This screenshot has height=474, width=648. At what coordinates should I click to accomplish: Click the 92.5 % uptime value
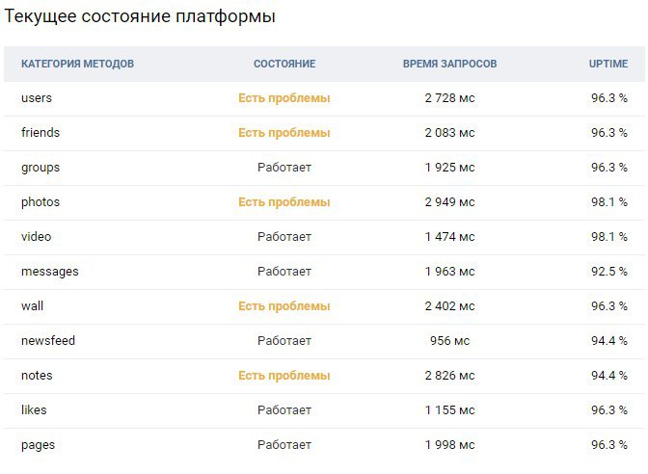pyautogui.click(x=609, y=272)
